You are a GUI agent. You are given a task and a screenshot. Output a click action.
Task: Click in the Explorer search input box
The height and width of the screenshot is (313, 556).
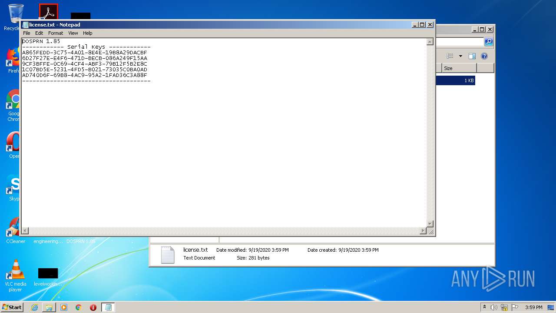tap(460, 42)
